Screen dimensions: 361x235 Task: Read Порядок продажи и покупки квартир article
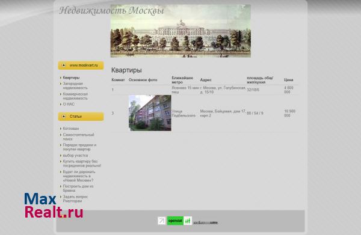79,147
